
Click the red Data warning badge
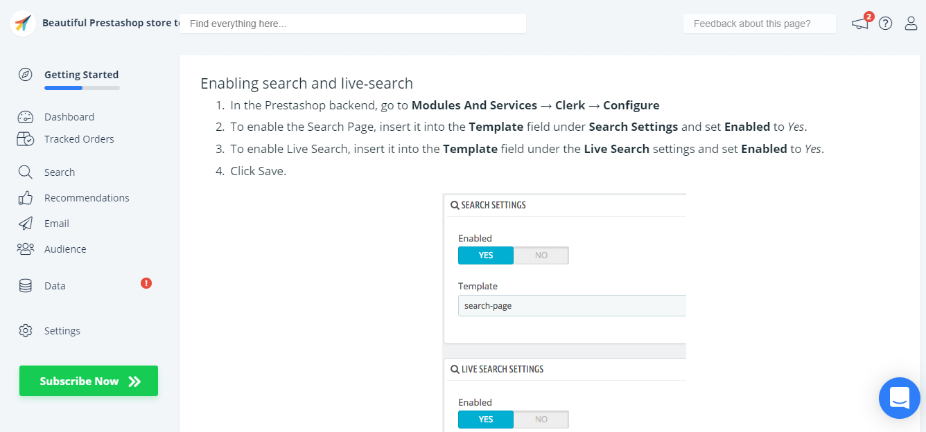(x=146, y=283)
